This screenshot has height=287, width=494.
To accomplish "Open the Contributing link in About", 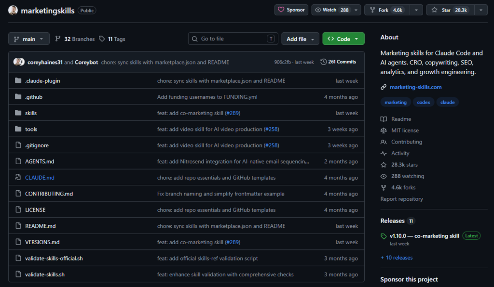I will point(406,142).
